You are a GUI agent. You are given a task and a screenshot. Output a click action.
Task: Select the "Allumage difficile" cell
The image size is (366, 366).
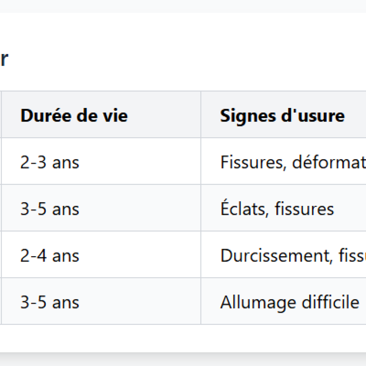[290, 302]
